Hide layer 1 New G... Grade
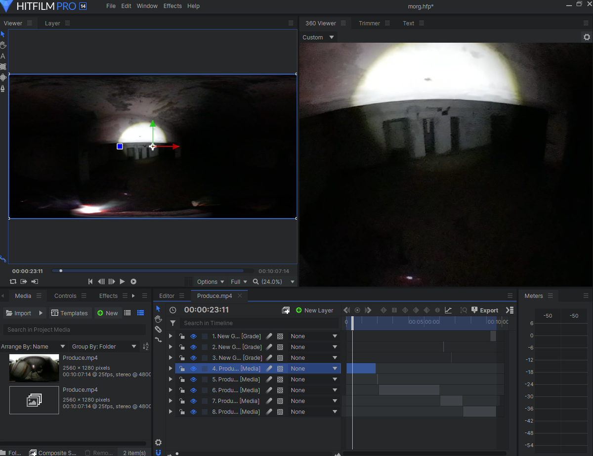The height and width of the screenshot is (456, 593). [x=193, y=336]
